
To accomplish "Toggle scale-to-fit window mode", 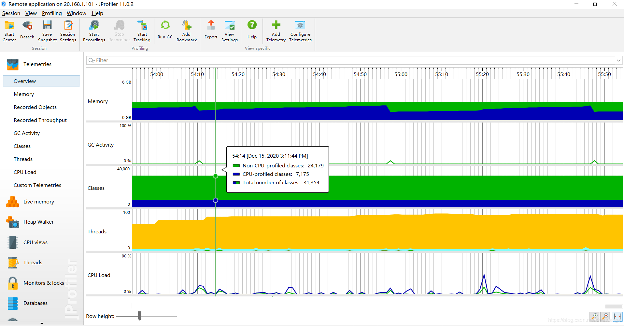I will [x=617, y=316].
